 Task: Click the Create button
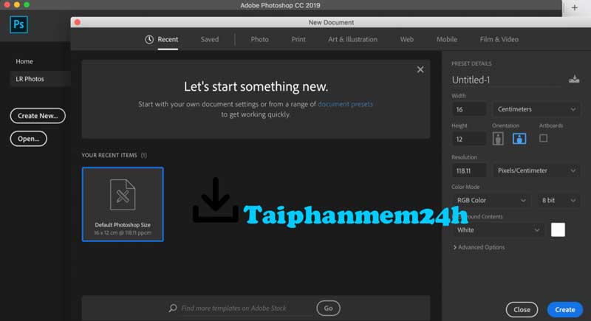click(x=564, y=310)
